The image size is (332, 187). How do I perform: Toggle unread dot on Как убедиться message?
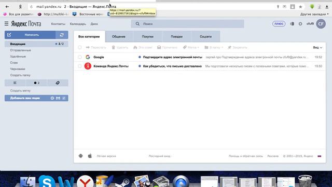[x=140, y=66]
